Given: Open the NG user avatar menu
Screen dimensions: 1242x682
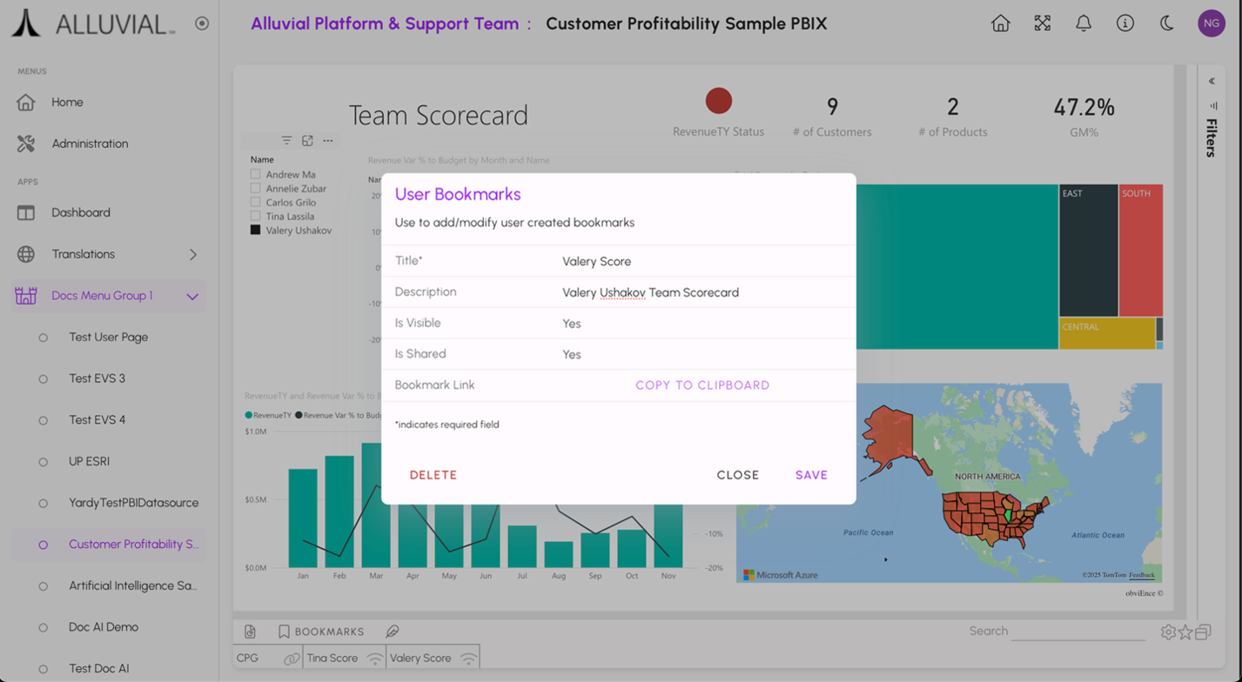Looking at the screenshot, I should point(1211,23).
